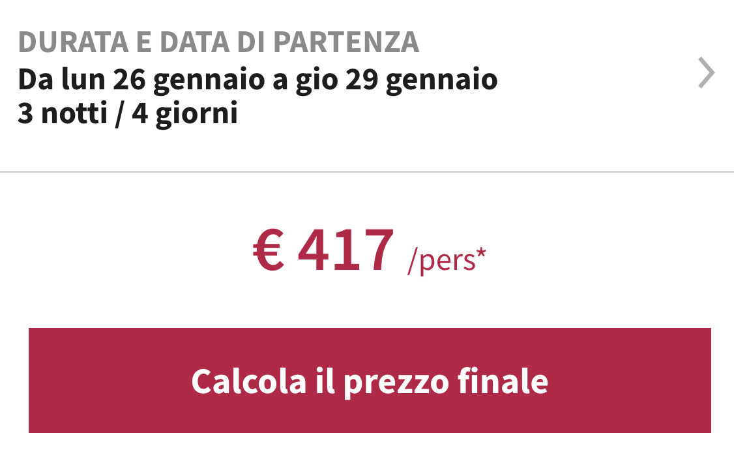Click the € 417 price amount
Viewport: 734px width, 459px height.
coord(324,250)
